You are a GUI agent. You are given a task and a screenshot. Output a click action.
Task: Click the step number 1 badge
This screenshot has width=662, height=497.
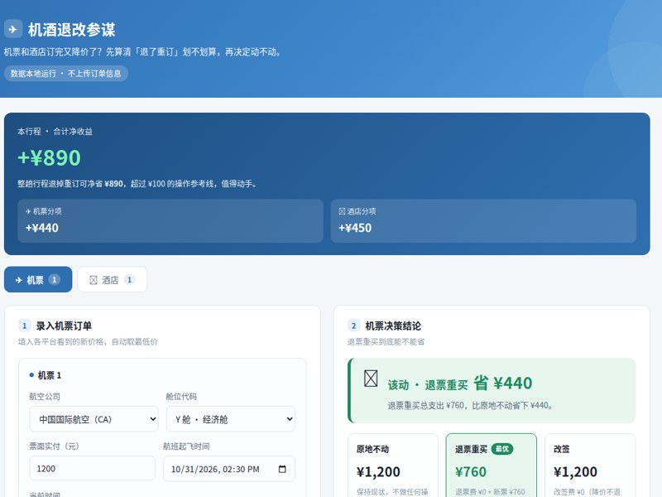25,326
